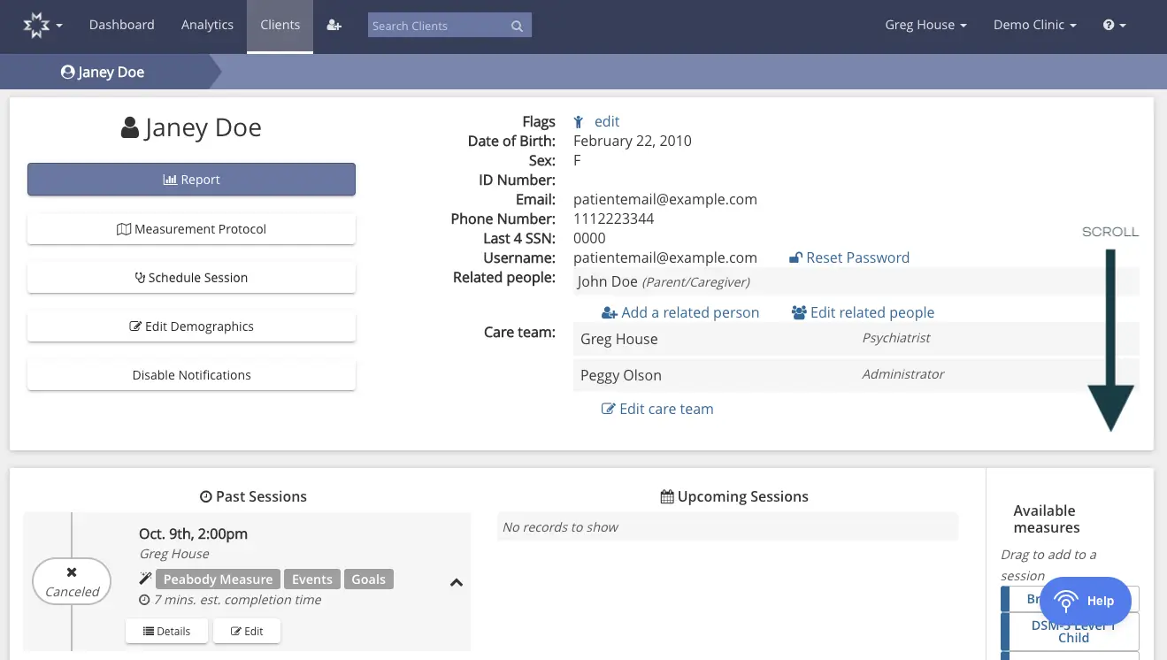This screenshot has width=1167, height=660.
Task: Click the flag edit icon next to Flags
Action: click(578, 121)
